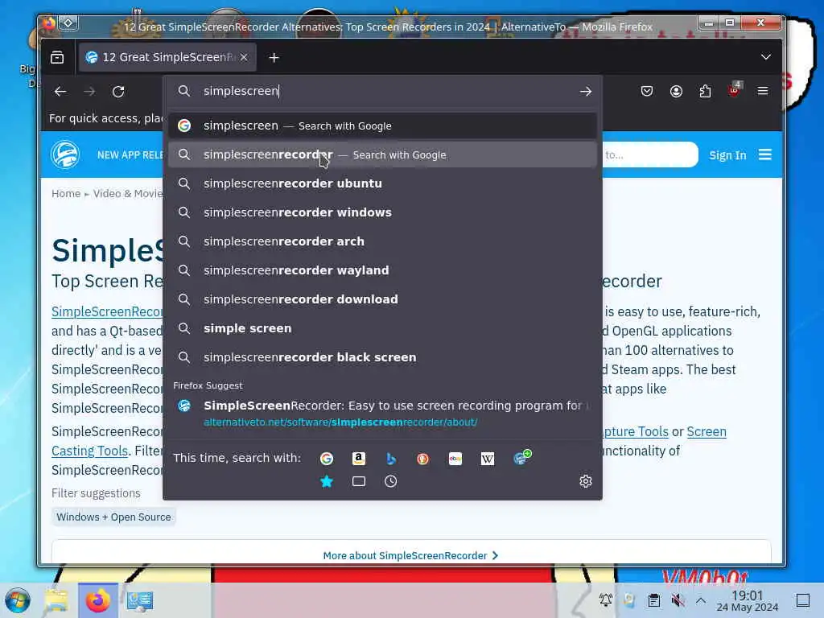Click Sign In on AlternativeTo

pyautogui.click(x=727, y=155)
